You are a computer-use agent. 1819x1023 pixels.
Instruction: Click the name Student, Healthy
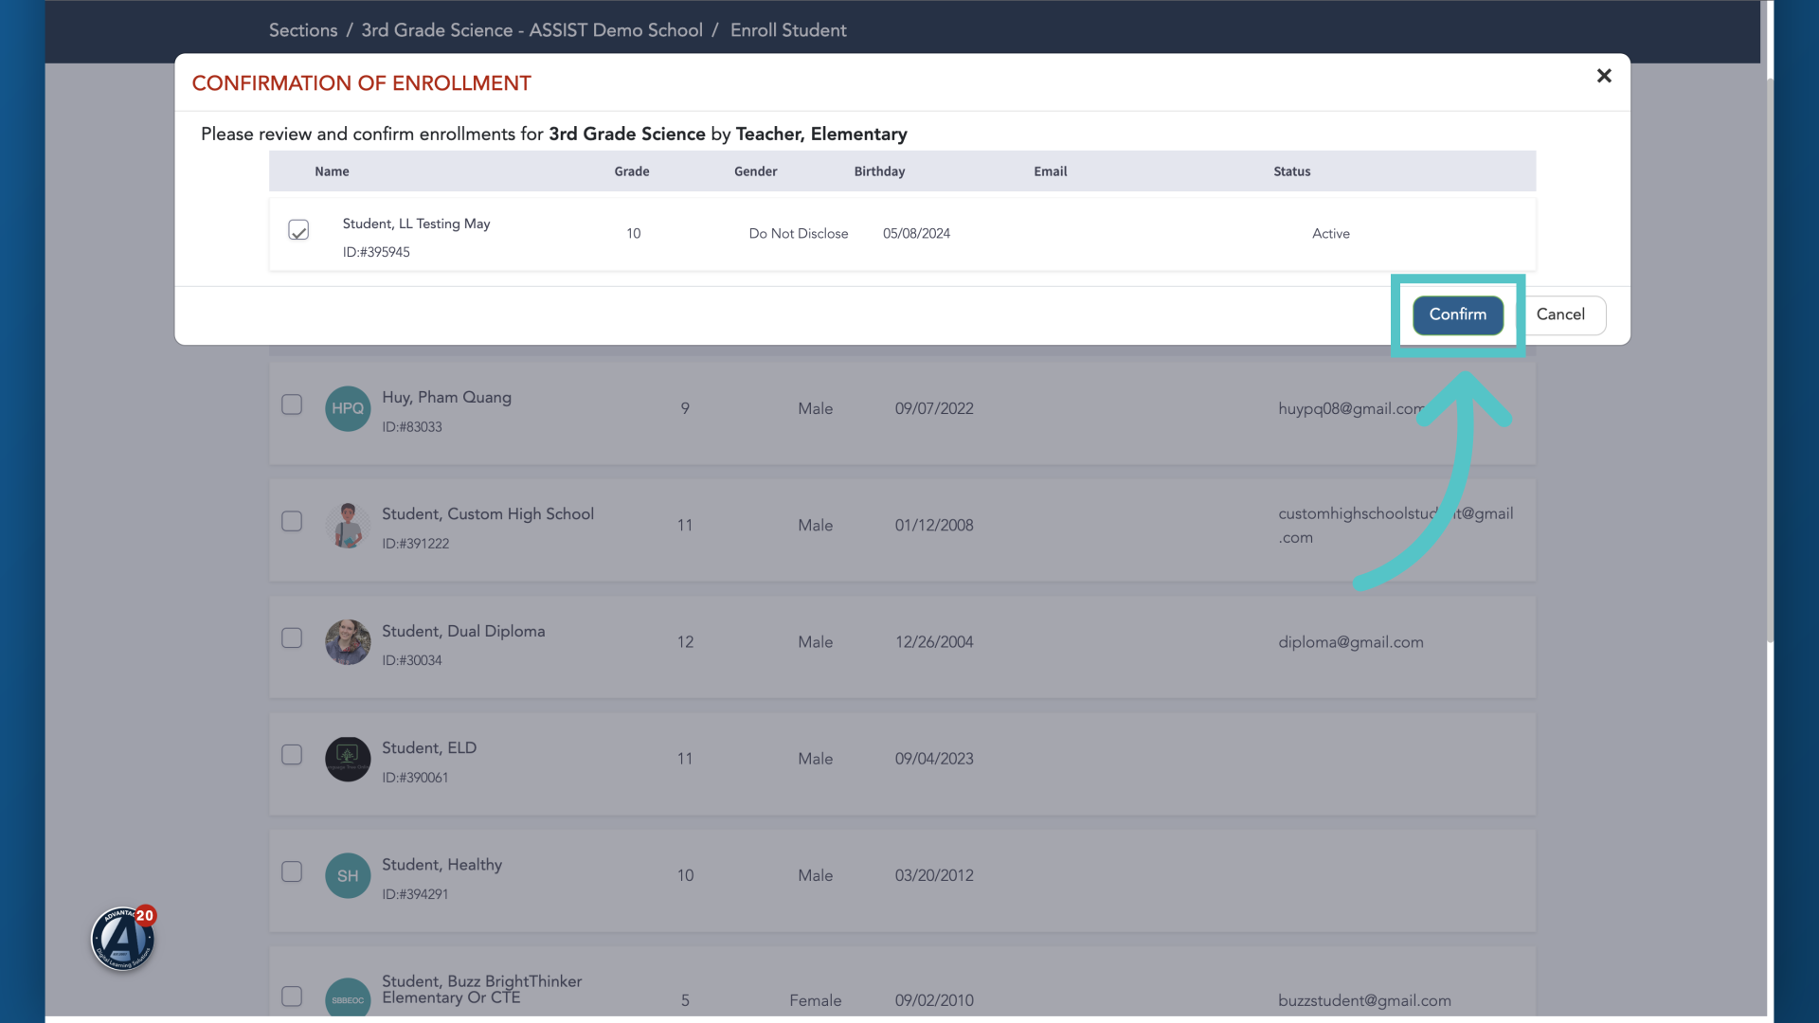441,864
